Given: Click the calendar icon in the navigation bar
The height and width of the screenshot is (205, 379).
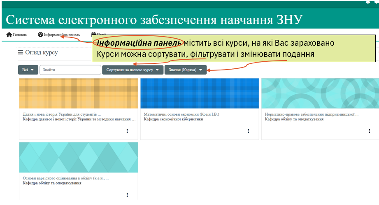Looking at the screenshot, I should click(93, 35).
